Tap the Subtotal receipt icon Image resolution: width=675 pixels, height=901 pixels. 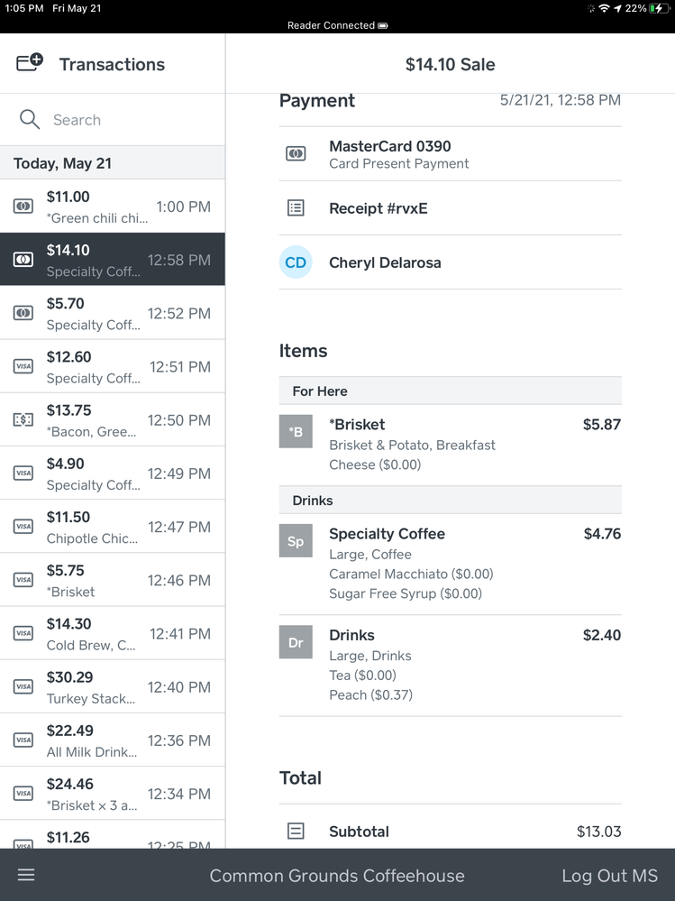(x=296, y=832)
